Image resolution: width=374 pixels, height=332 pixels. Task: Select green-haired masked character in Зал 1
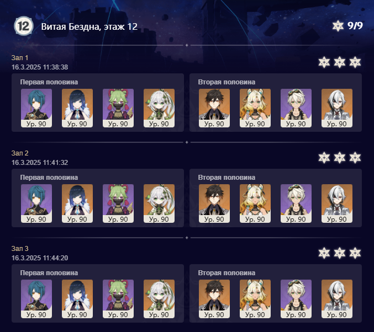click(118, 108)
